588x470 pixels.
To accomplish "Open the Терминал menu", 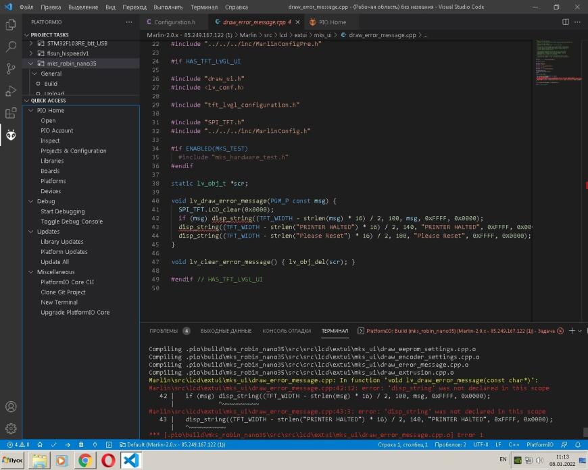I will 203,7.
